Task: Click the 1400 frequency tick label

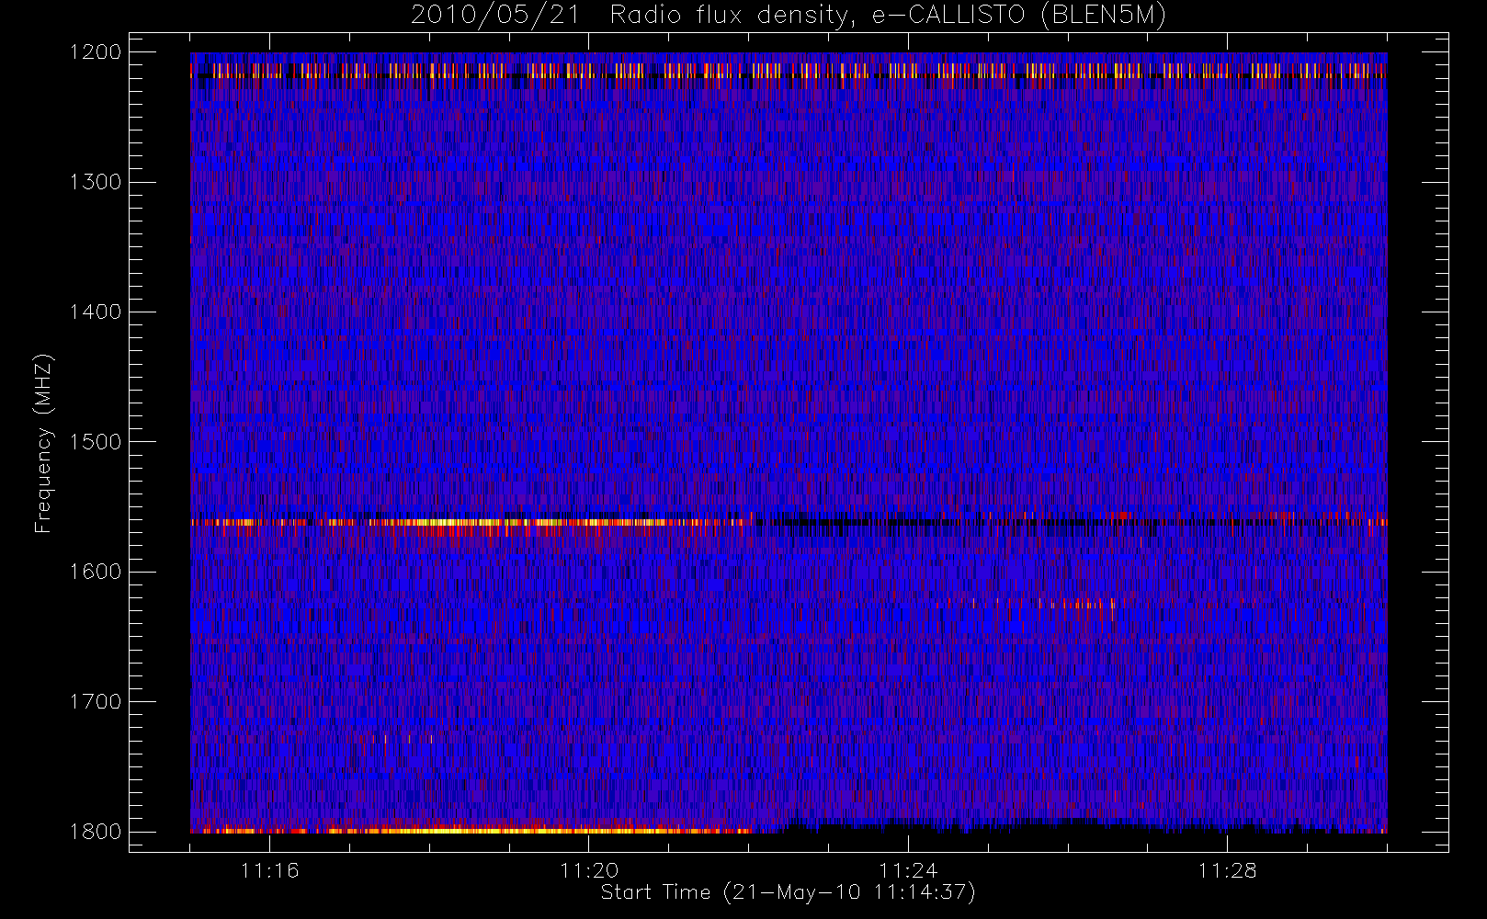Action: [96, 312]
